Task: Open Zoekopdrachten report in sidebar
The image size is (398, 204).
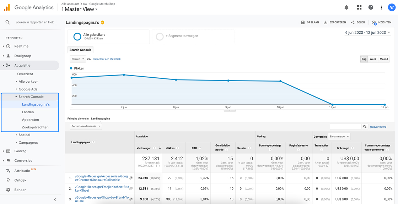Action: point(35,127)
